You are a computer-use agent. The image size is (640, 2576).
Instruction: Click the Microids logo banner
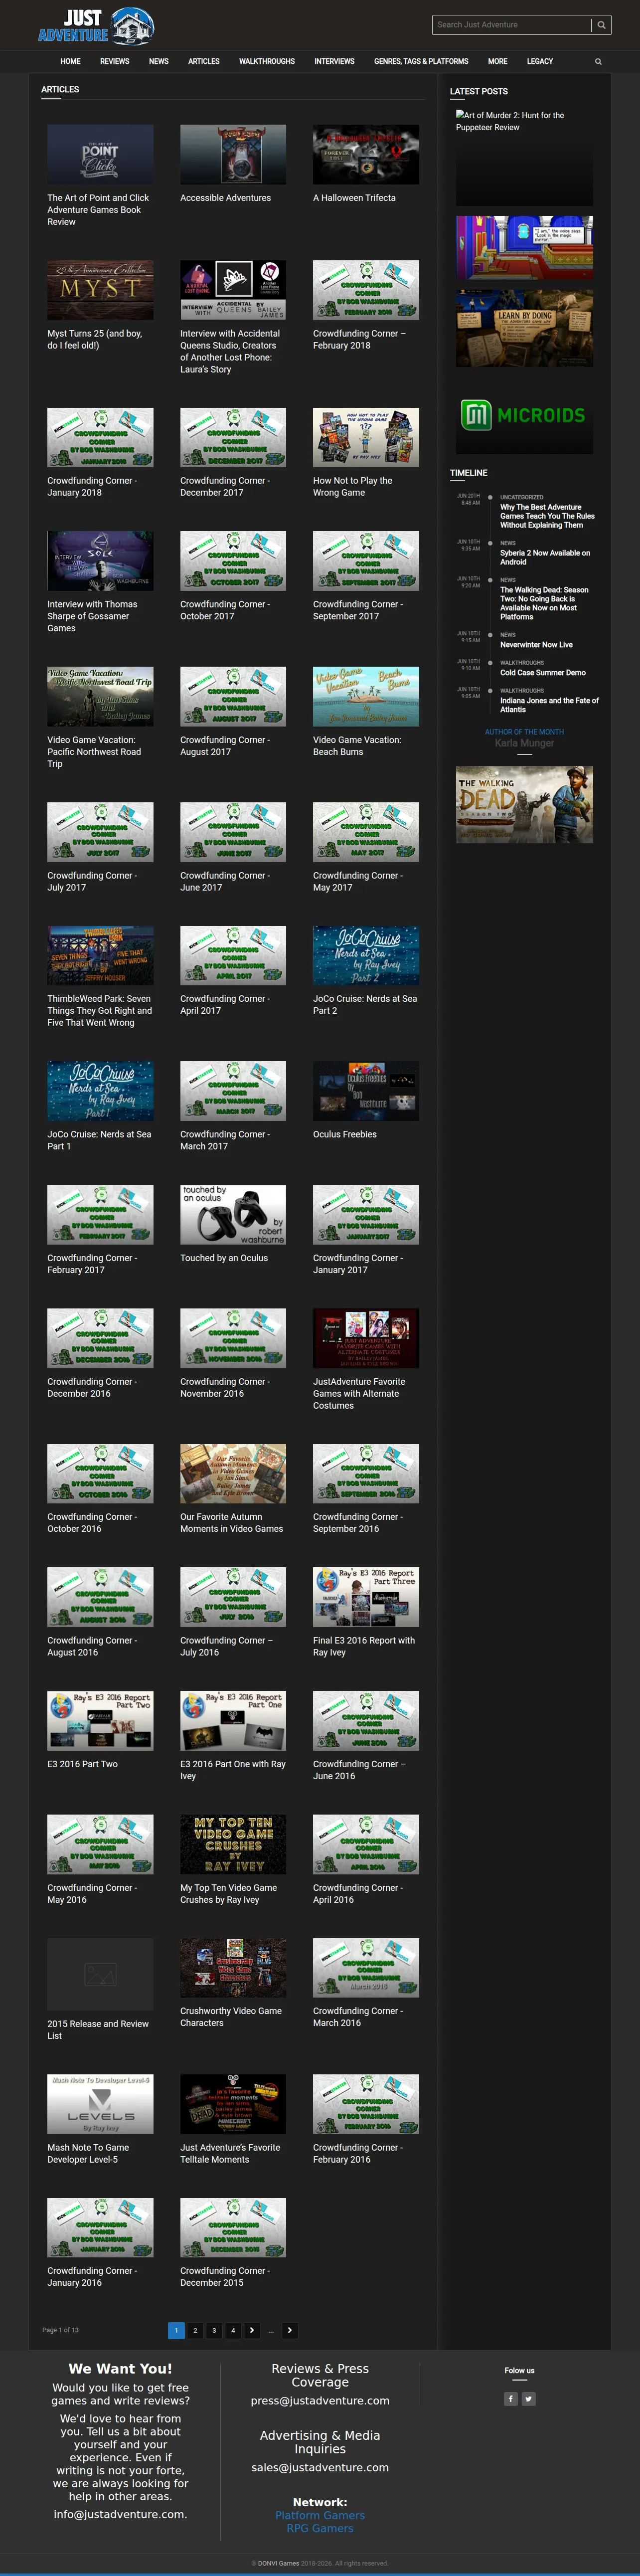(x=524, y=415)
